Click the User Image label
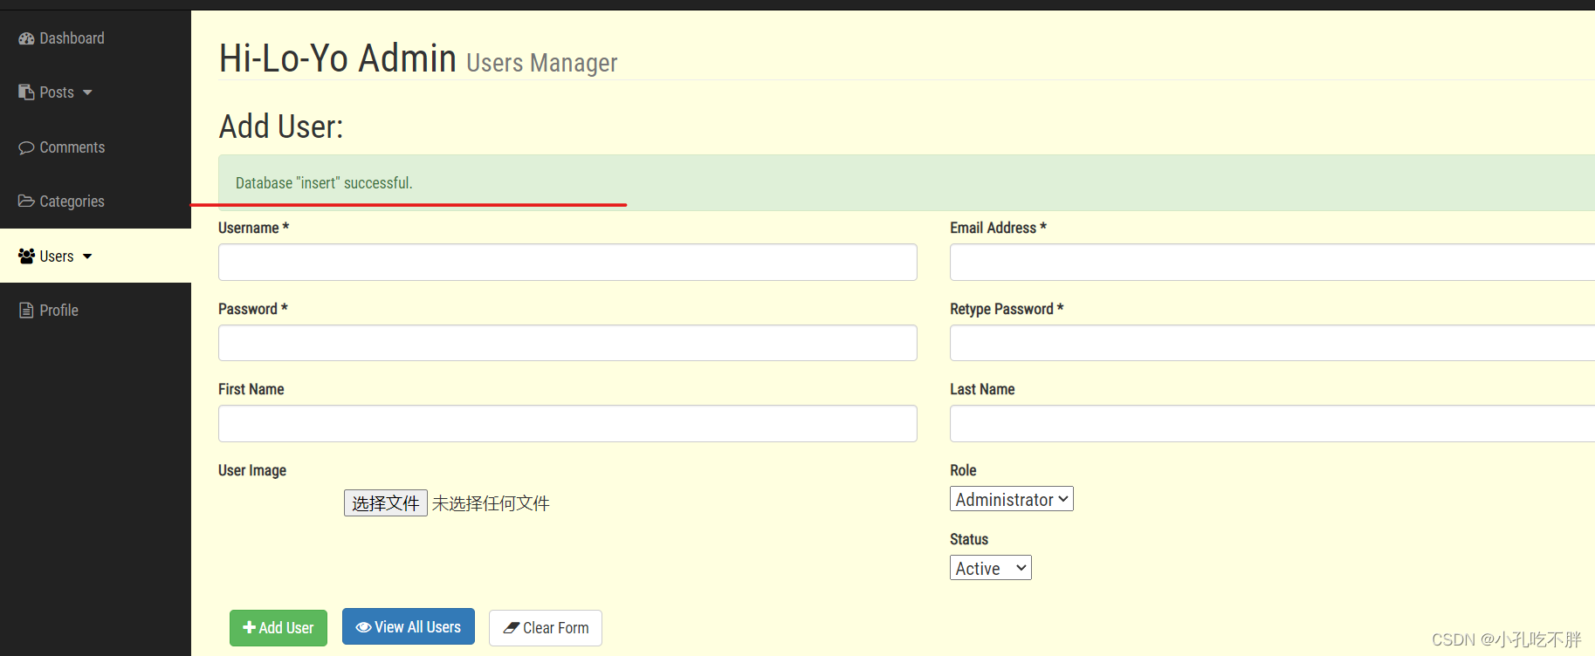This screenshot has width=1595, height=656. click(252, 470)
